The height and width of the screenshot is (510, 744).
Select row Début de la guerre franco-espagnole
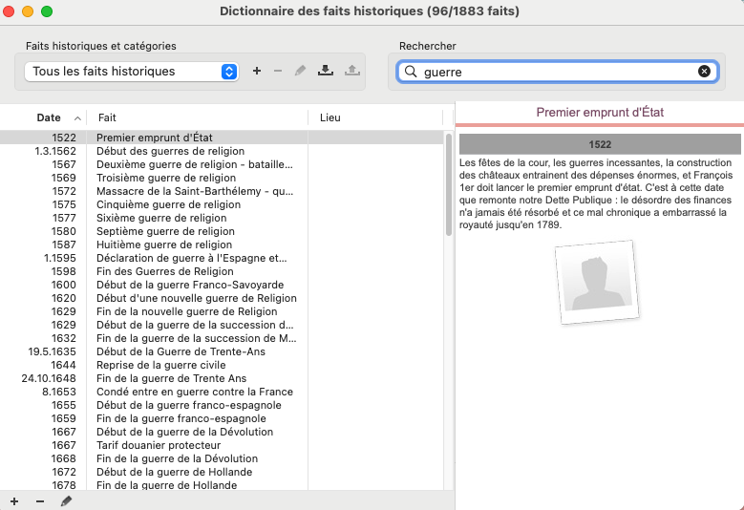pos(222,405)
